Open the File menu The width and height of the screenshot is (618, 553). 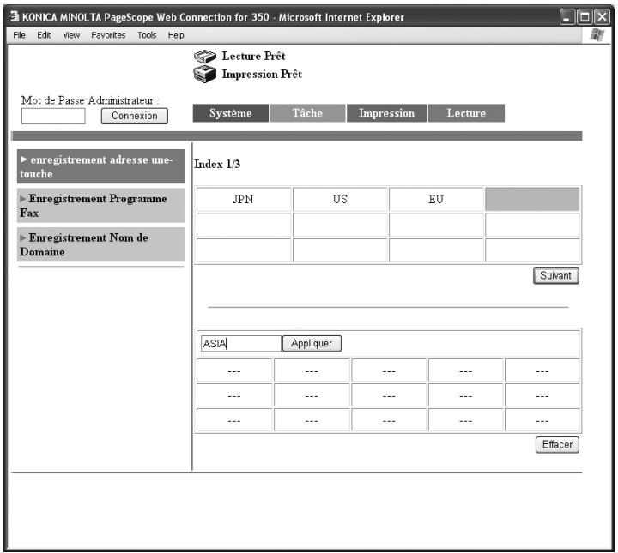[19, 35]
